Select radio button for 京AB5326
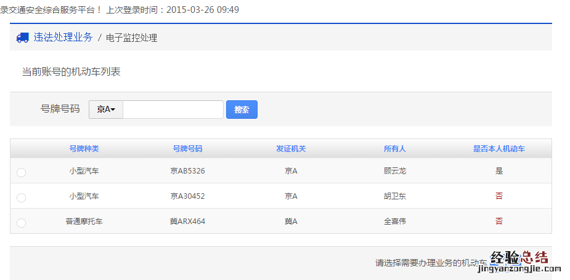Image resolution: width=570 pixels, height=280 pixels. pyautogui.click(x=21, y=173)
